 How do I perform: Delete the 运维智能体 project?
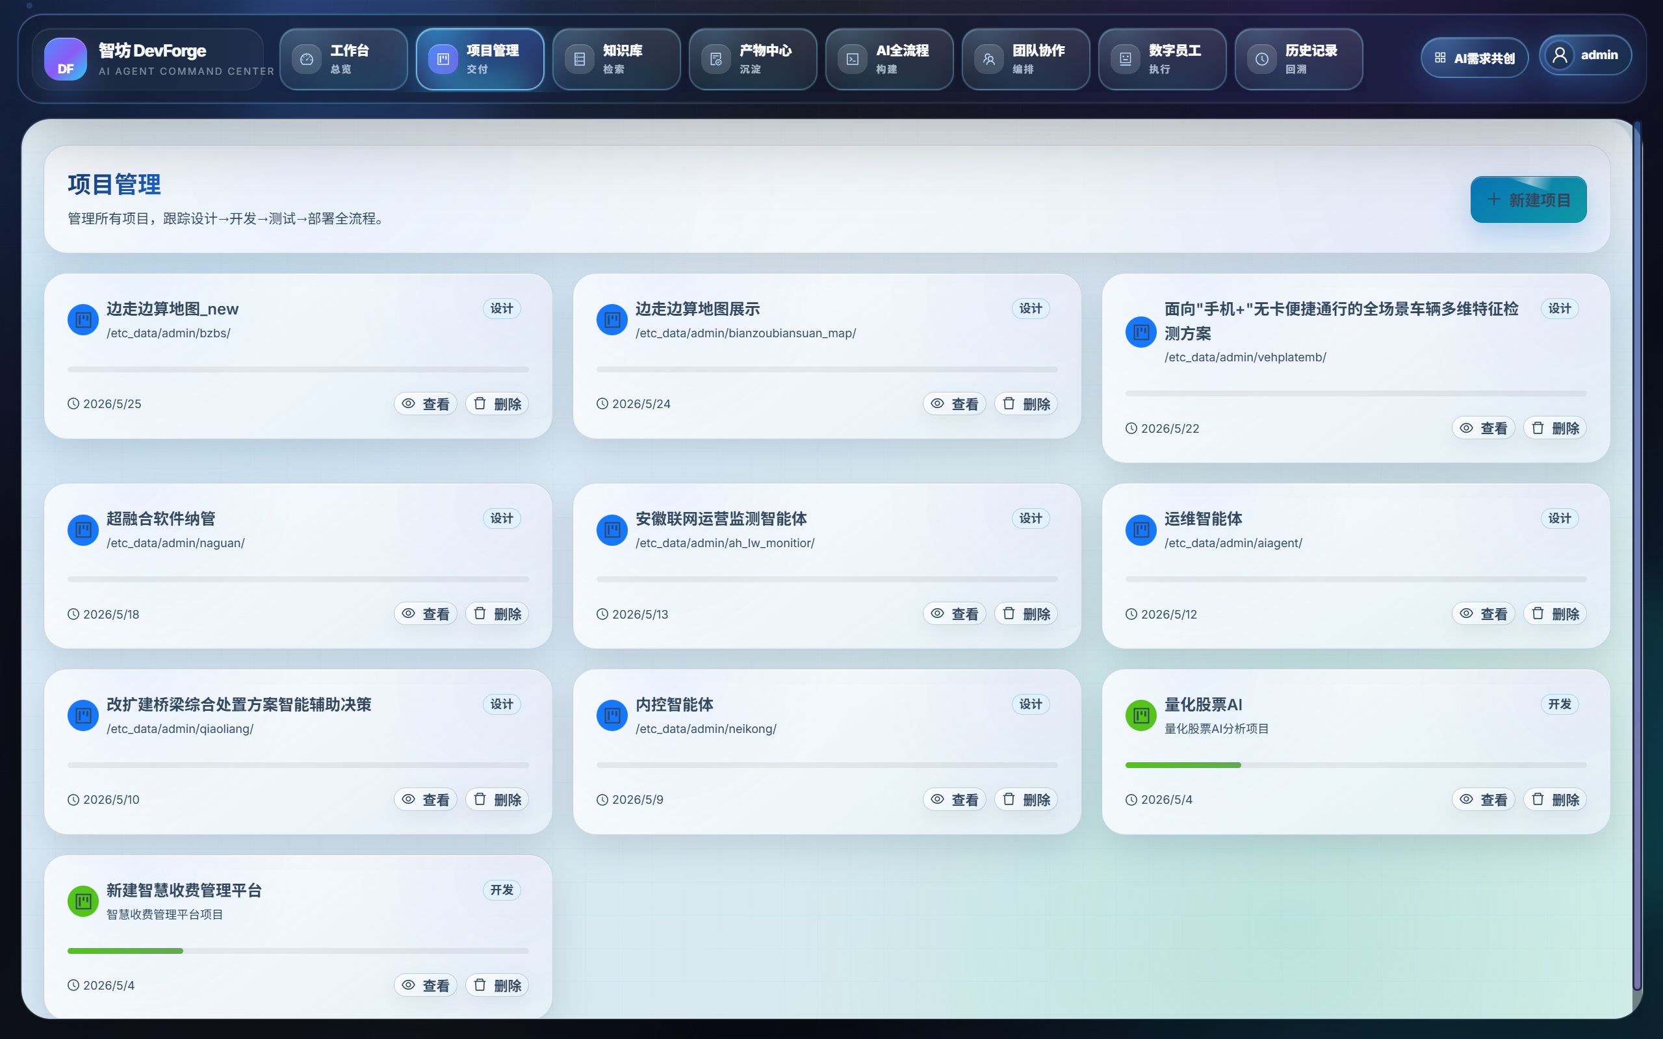point(1555,613)
